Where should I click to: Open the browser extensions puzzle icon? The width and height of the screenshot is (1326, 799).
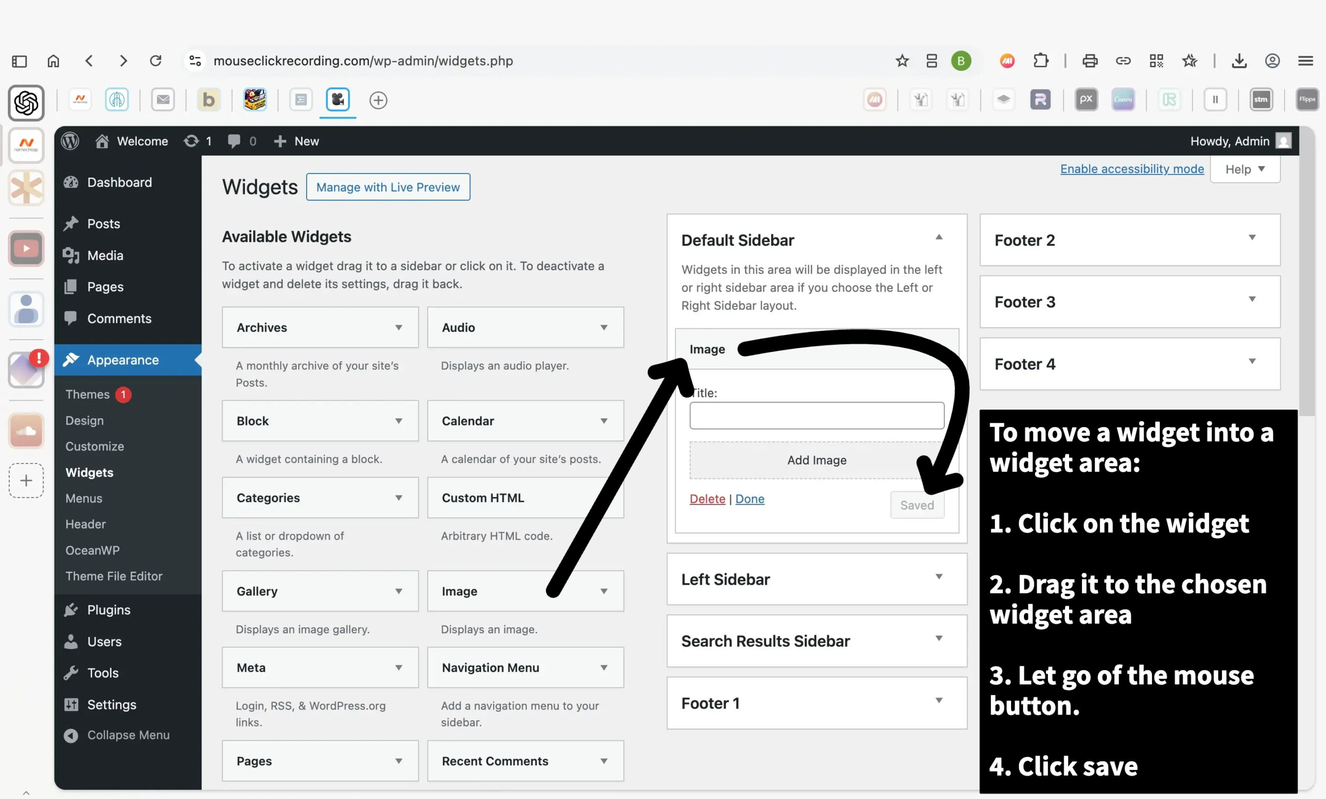tap(1041, 61)
